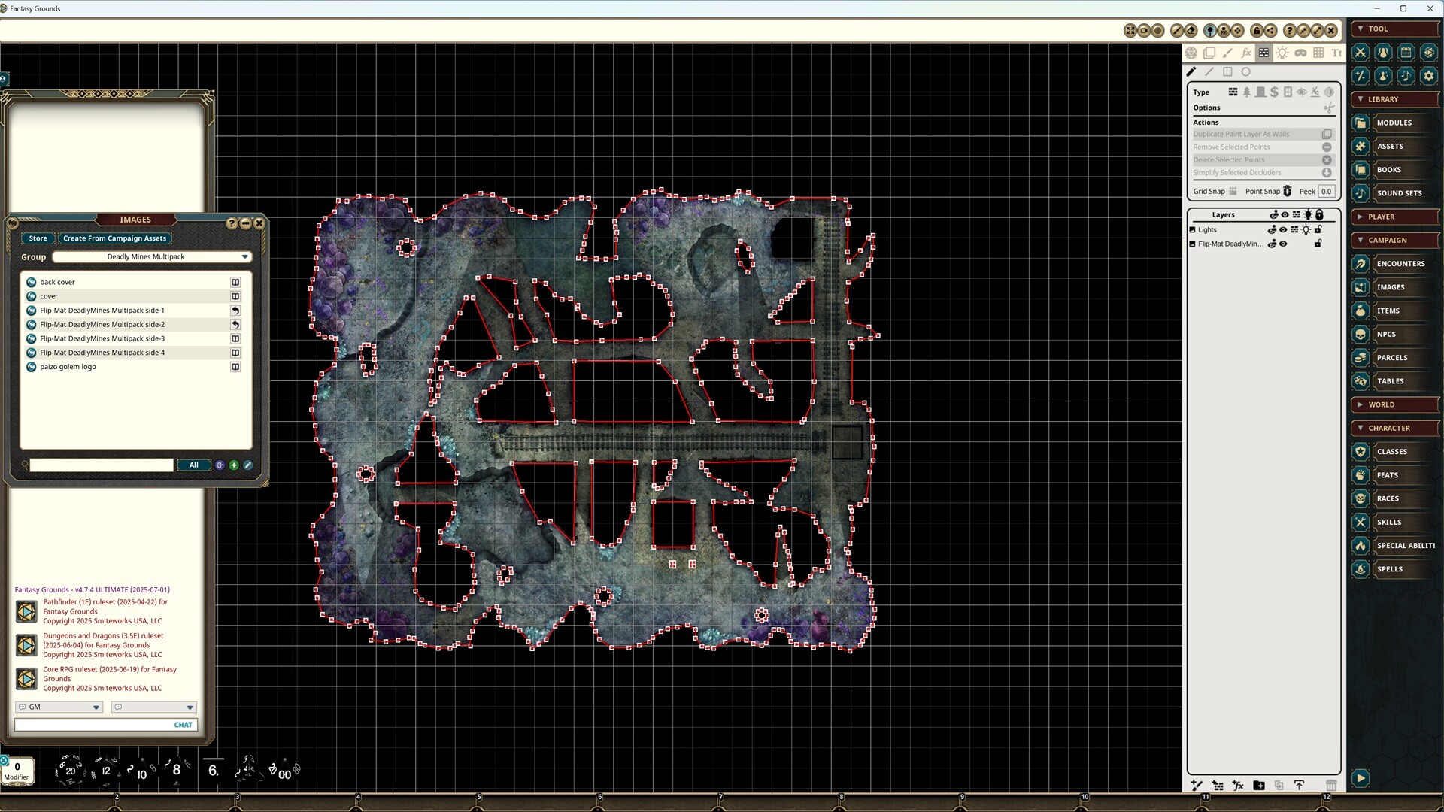Select the circle occluder drawing tool
Image resolution: width=1444 pixels, height=812 pixels.
(x=1245, y=71)
